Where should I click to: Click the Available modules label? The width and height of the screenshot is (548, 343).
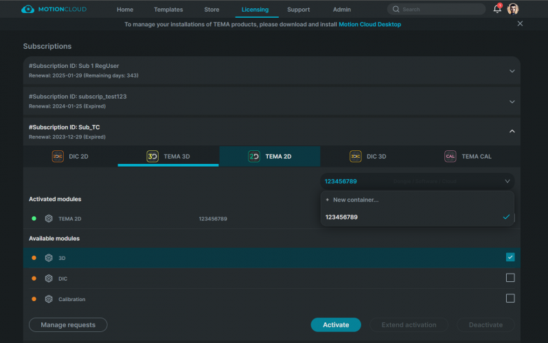coord(54,239)
